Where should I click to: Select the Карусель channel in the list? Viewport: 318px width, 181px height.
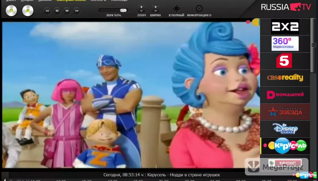[285, 146]
